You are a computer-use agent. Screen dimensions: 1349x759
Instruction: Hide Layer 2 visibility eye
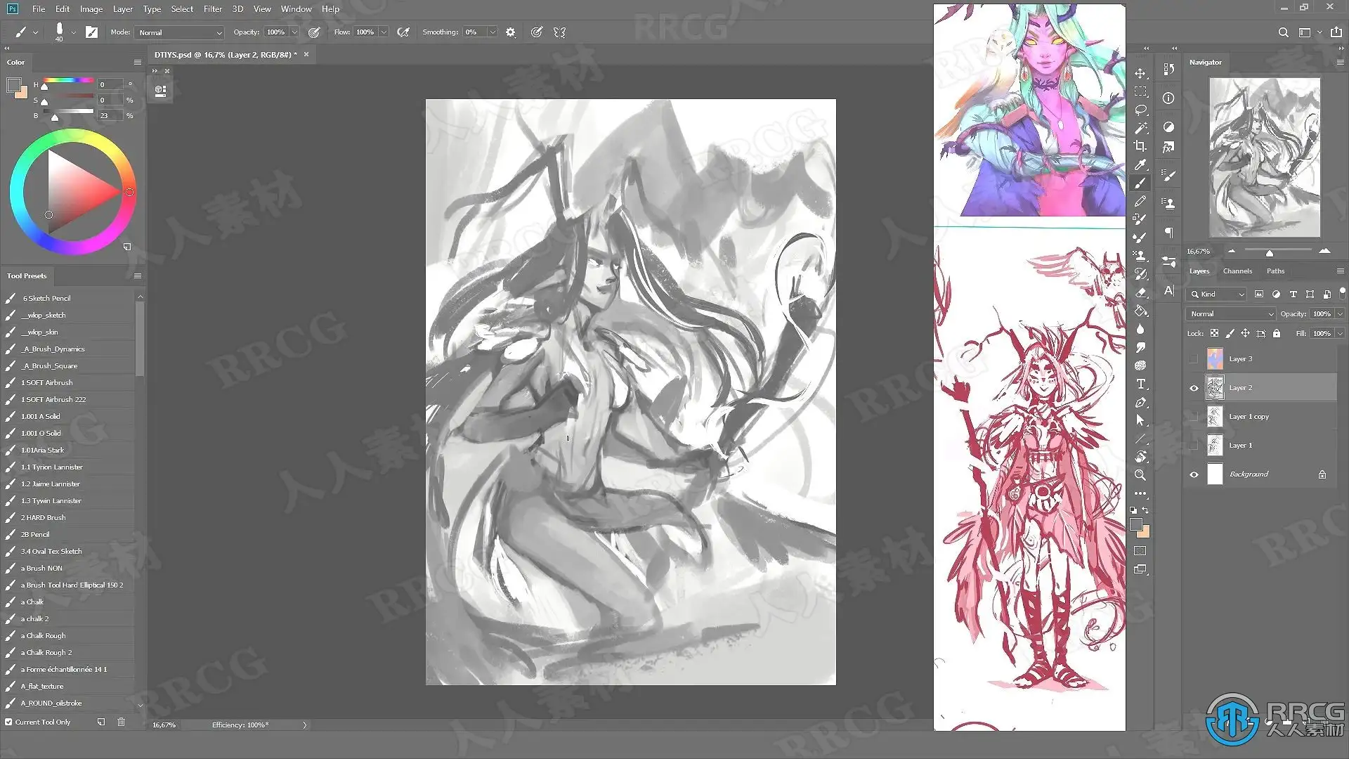[1194, 388]
